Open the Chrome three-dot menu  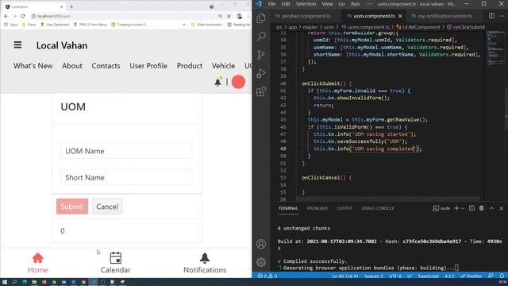[248, 16]
